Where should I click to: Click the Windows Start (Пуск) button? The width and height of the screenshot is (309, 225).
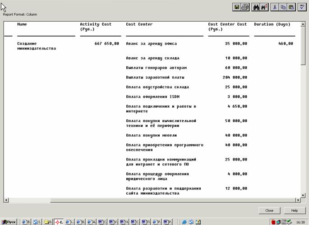(9, 222)
